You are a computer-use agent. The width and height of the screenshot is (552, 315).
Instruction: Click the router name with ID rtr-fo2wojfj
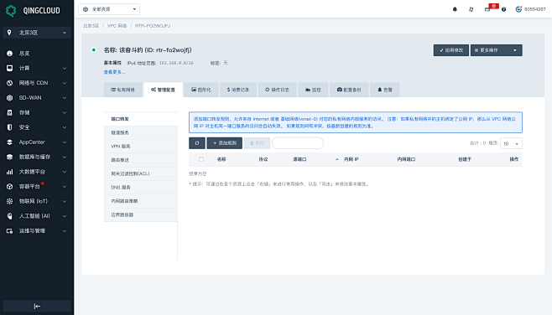[x=148, y=50]
